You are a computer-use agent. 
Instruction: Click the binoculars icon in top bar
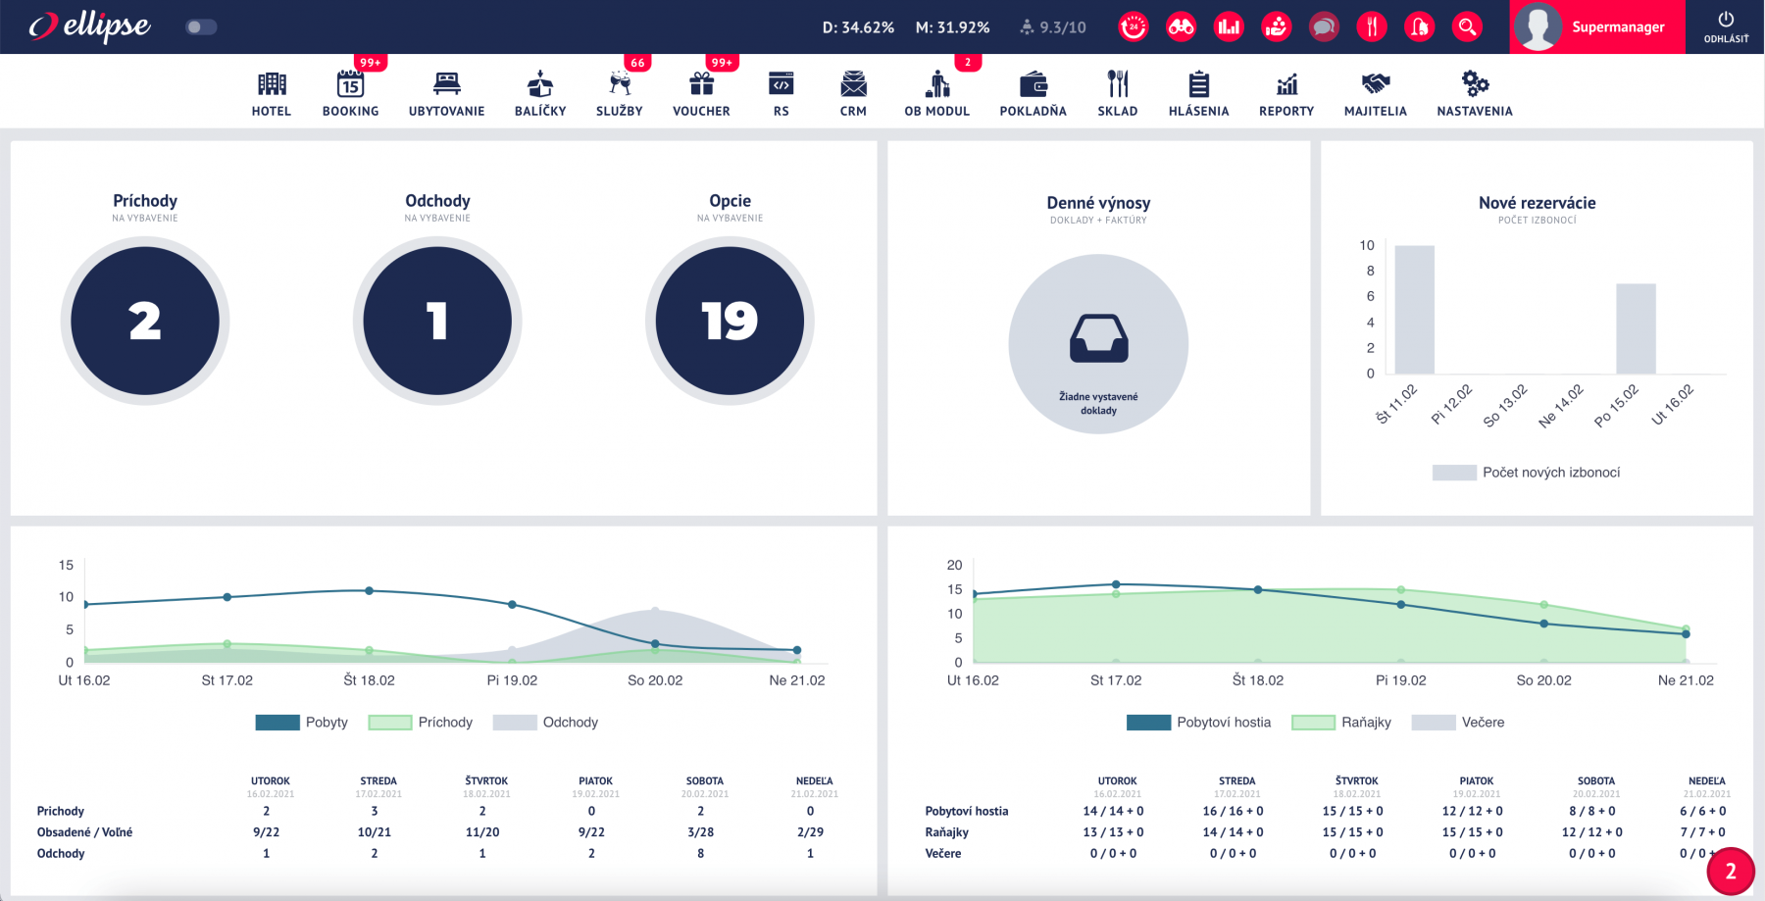[x=1181, y=26]
